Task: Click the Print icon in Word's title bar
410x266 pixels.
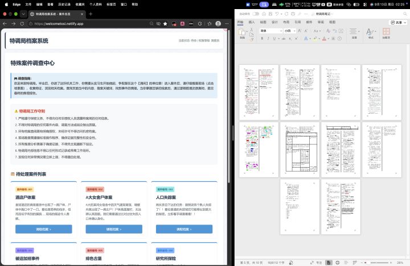Action: (293, 14)
